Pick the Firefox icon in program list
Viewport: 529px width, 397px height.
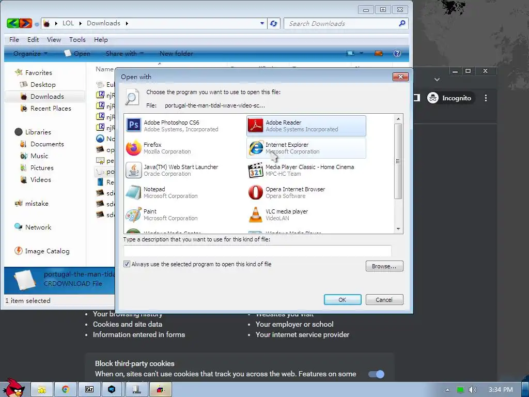pyautogui.click(x=134, y=148)
